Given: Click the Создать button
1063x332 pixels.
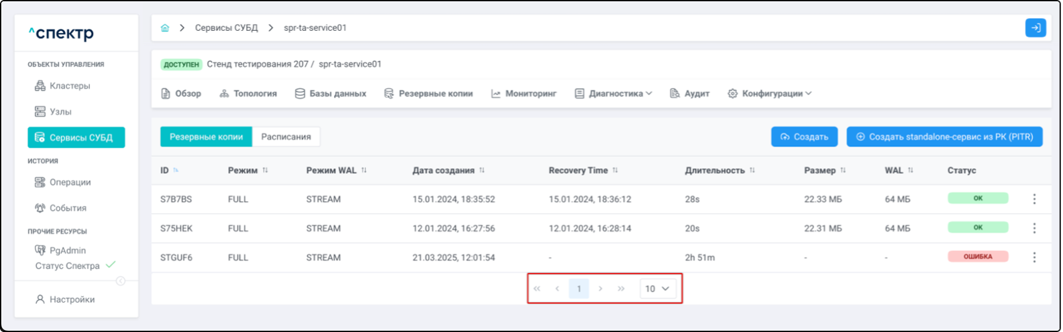Looking at the screenshot, I should pyautogui.click(x=804, y=137).
